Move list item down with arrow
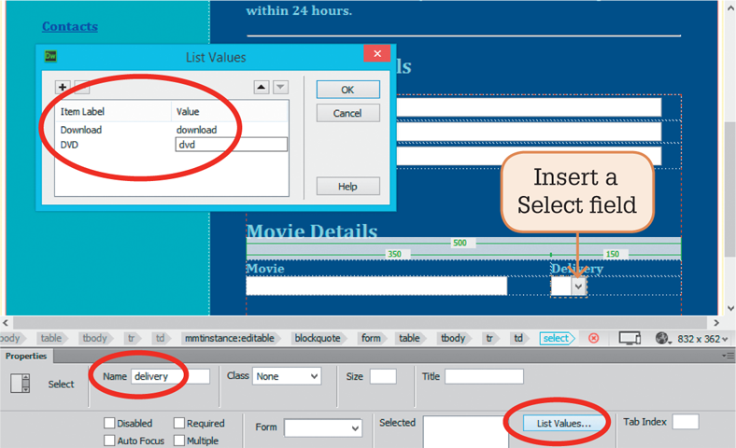Image resolution: width=736 pixels, height=448 pixels. pos(280,87)
